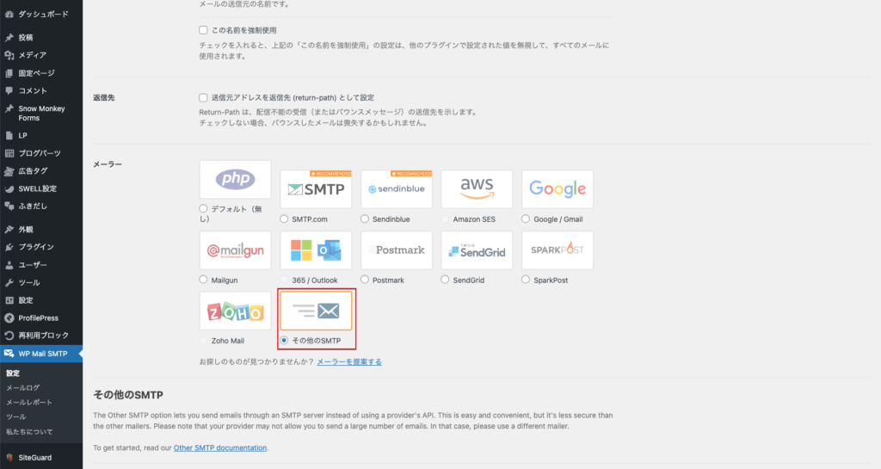881x469 pixels.
Task: Open the メールログ submenu item
Action: 23,387
